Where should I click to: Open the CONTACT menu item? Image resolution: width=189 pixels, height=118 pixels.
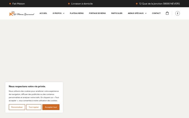[x=156, y=13]
